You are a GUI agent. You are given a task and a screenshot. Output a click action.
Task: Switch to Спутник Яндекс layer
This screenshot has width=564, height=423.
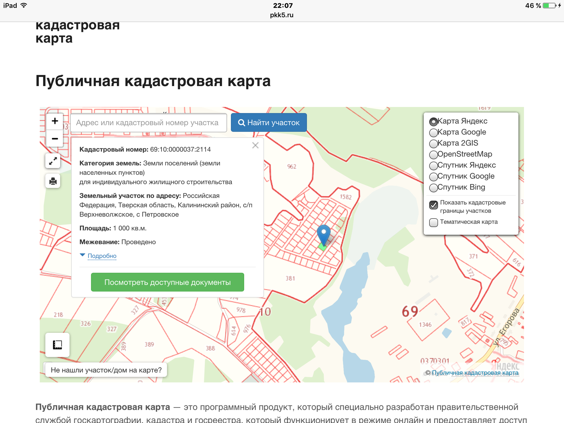point(434,166)
